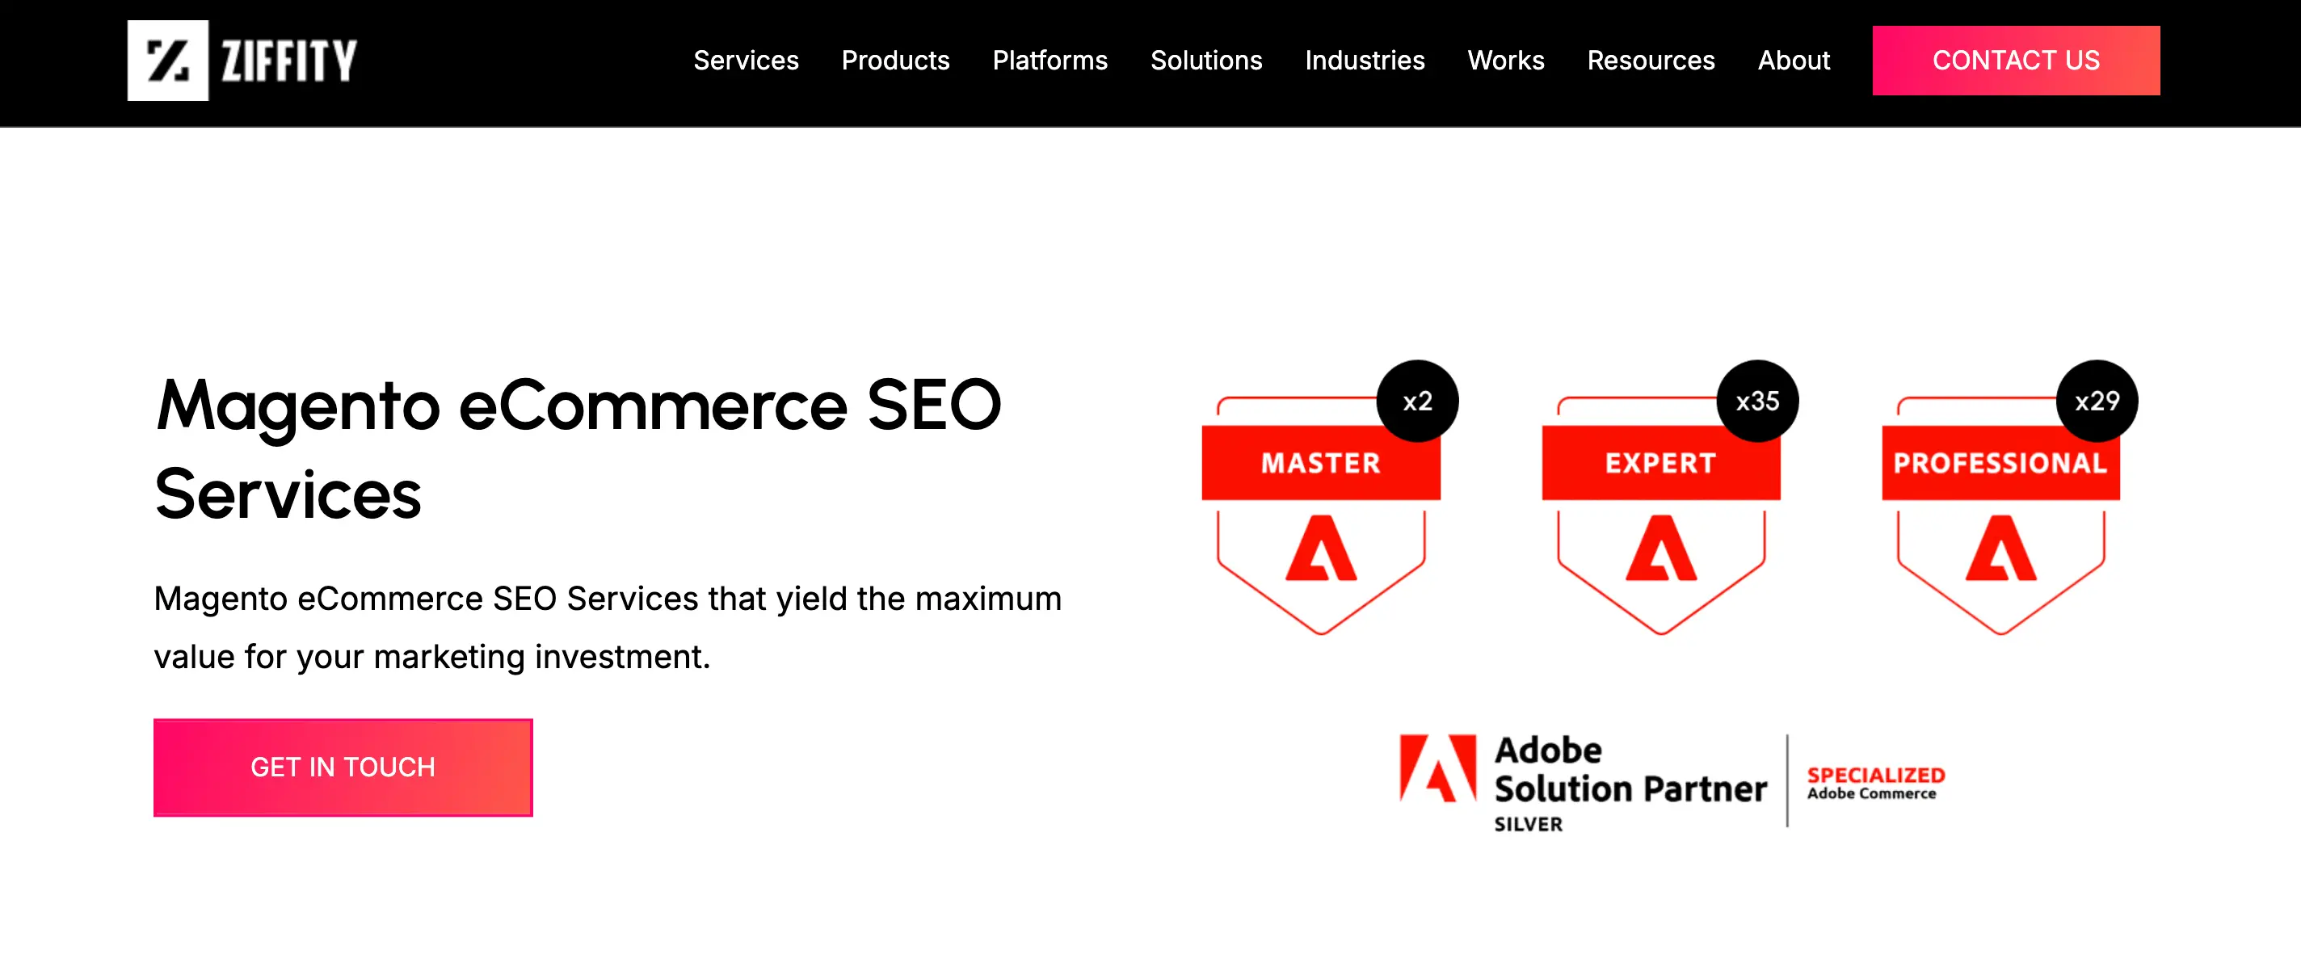
Task: Open the Solutions navigation dropdown
Action: click(x=1206, y=60)
